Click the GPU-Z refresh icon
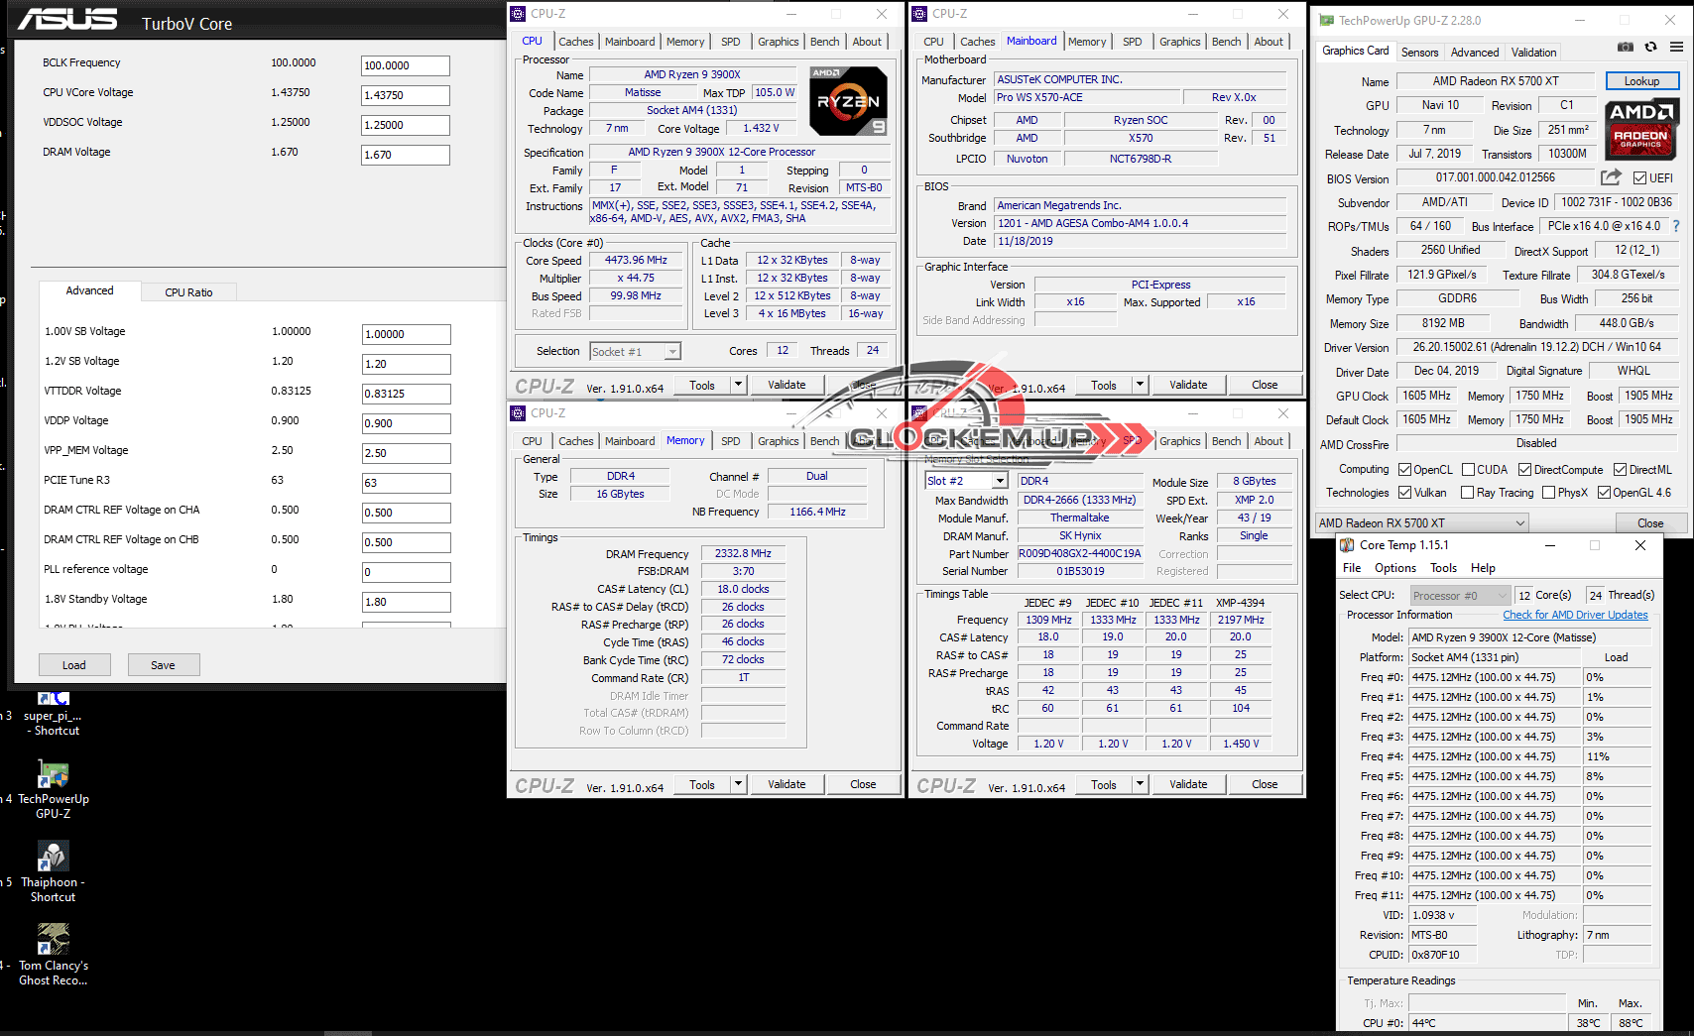1694x1036 pixels. pyautogui.click(x=1650, y=47)
